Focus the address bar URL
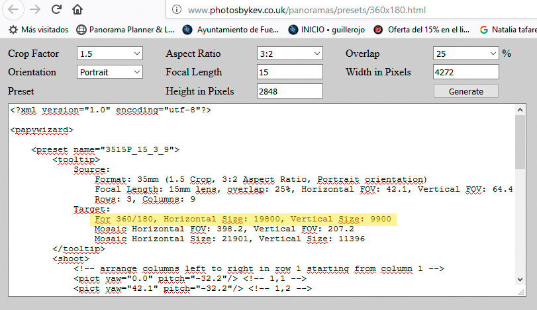This screenshot has height=310, width=537. (x=307, y=11)
